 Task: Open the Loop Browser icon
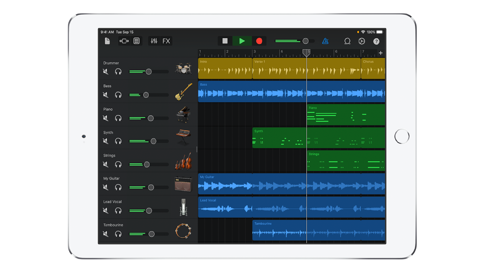pyautogui.click(x=347, y=41)
